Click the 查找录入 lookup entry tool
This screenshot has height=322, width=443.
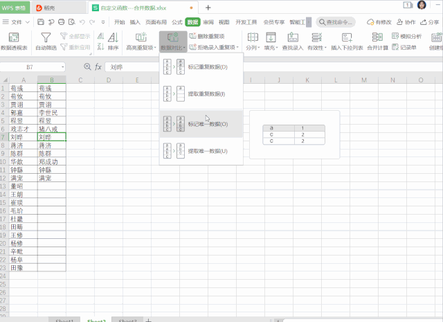(x=293, y=42)
